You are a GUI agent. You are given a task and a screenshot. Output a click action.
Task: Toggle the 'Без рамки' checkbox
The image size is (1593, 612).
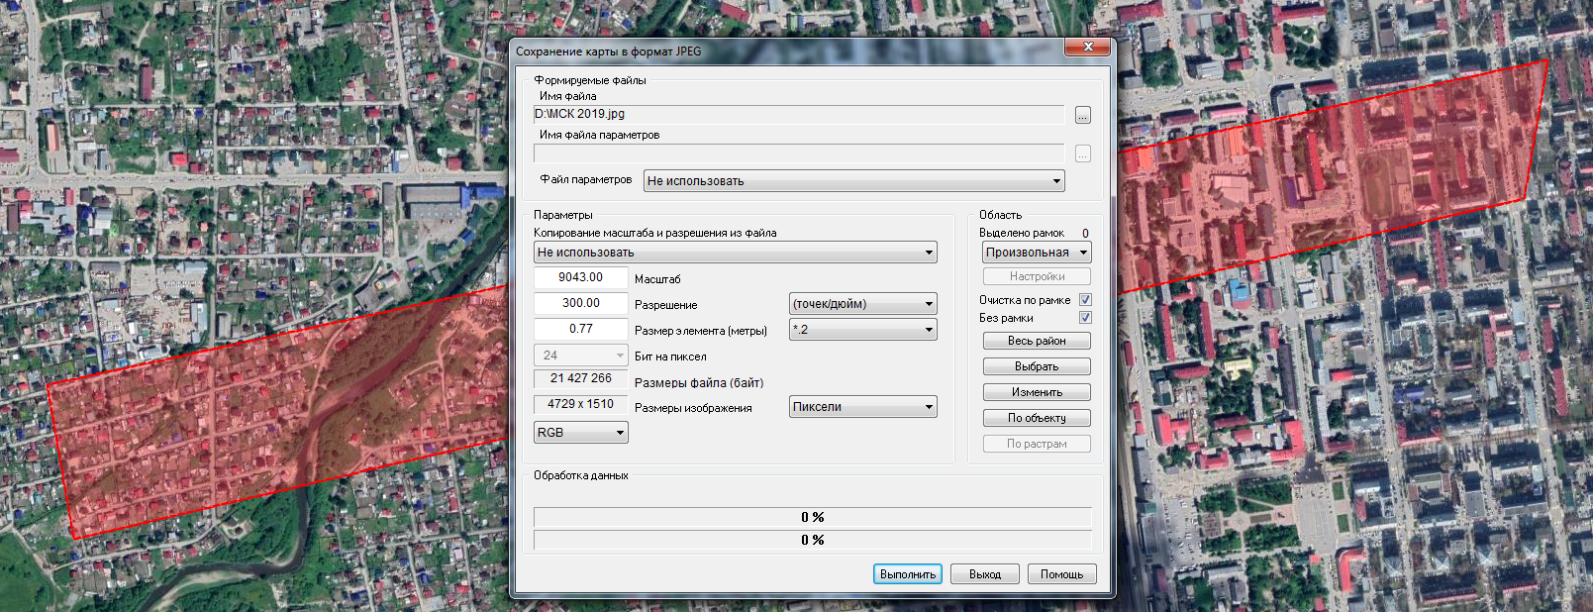1085,318
